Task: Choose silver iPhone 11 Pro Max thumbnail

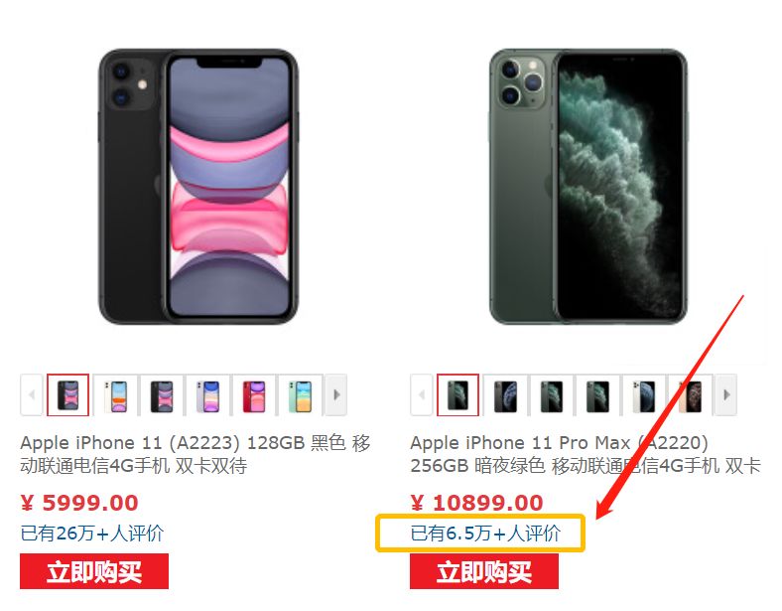Action: click(644, 394)
